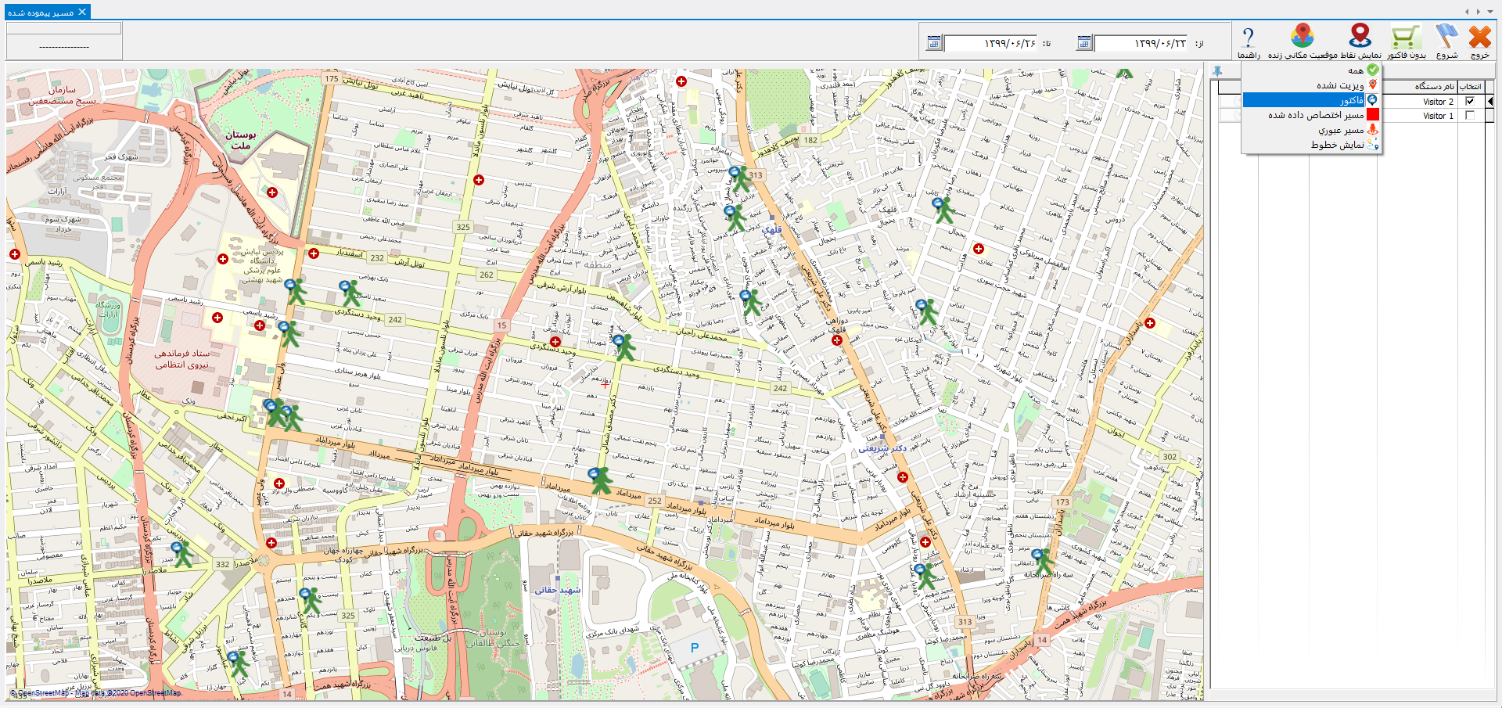
Task: Choose 'مسیر عبوری' in the popup menu
Action: [x=1341, y=130]
